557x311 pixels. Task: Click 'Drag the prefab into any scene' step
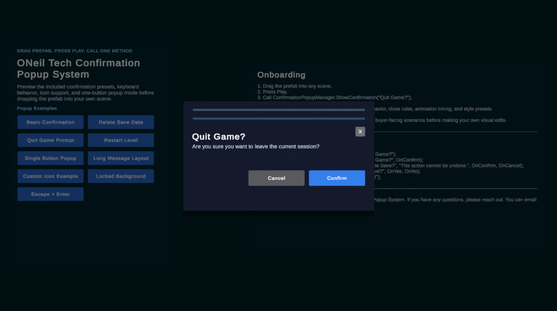tap(295, 86)
